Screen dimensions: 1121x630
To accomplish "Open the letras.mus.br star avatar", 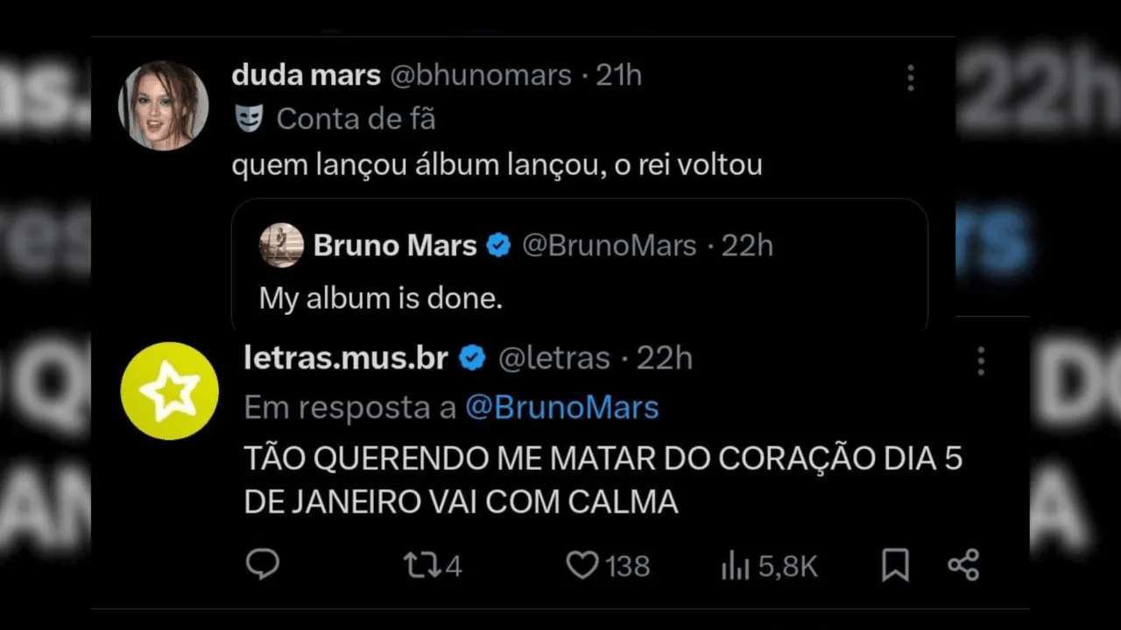I will (x=169, y=391).
